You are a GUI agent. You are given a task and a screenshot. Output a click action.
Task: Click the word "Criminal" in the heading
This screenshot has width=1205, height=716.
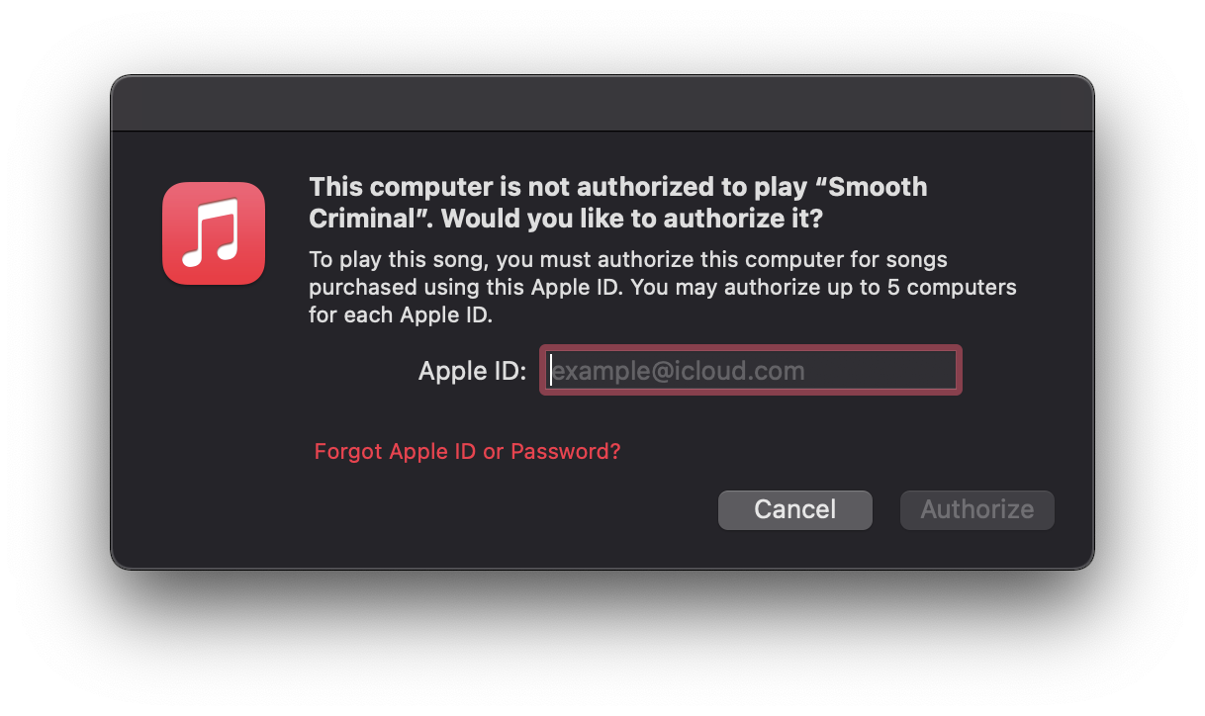point(368,218)
